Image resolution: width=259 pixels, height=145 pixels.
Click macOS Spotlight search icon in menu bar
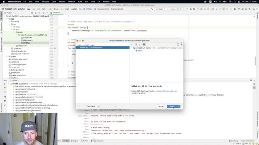(235, 2)
